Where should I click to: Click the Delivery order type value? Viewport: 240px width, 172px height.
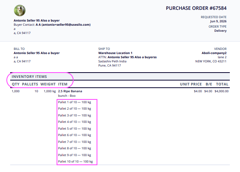[x=220, y=31]
